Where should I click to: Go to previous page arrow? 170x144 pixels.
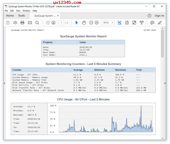coord(48,23)
